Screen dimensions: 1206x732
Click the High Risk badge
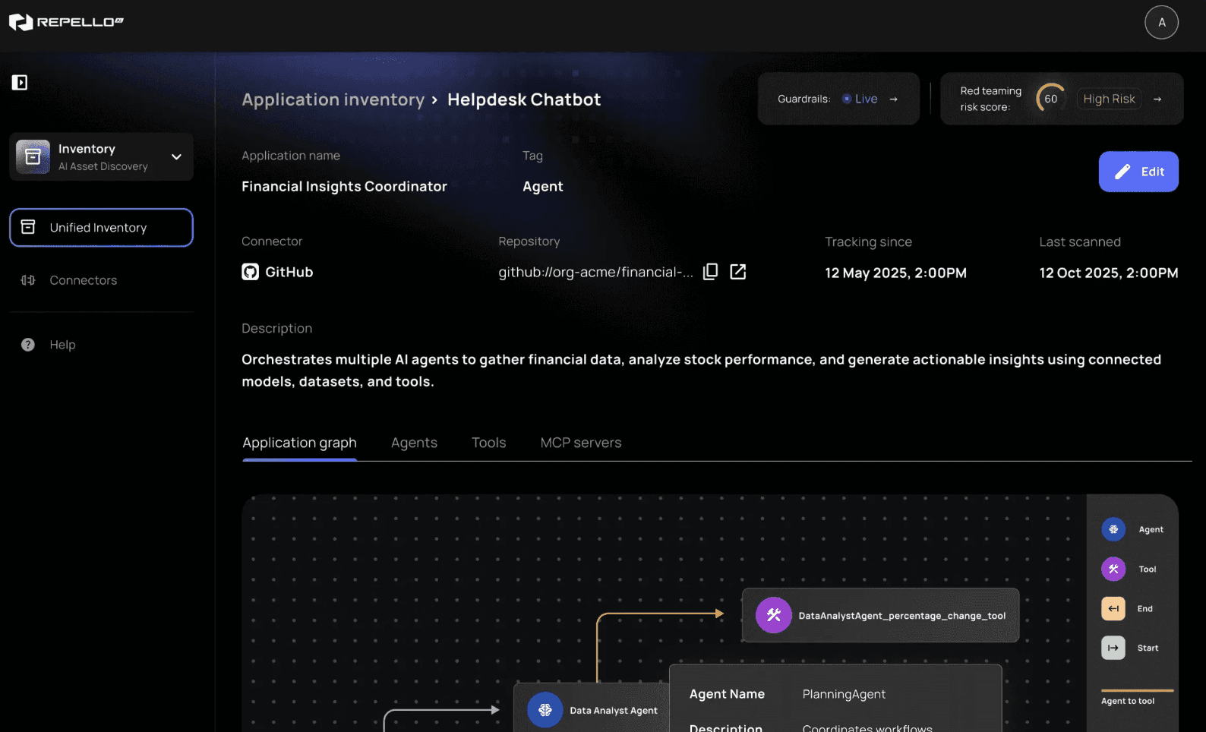[x=1109, y=99]
